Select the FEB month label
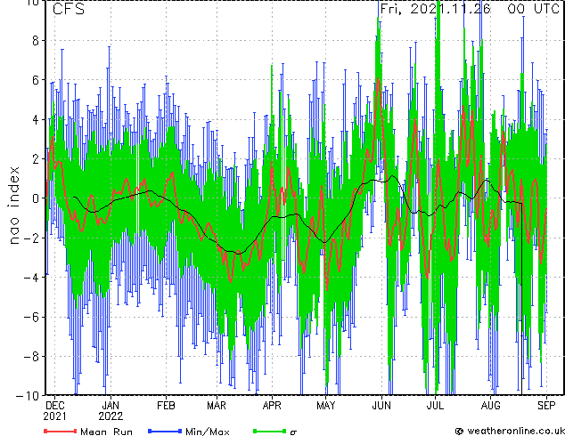Image resolution: width=565 pixels, height=436 pixels. (x=166, y=406)
